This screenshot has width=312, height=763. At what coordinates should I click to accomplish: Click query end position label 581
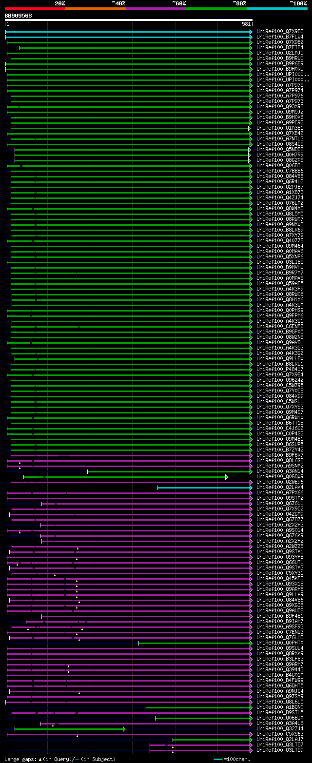(x=246, y=24)
